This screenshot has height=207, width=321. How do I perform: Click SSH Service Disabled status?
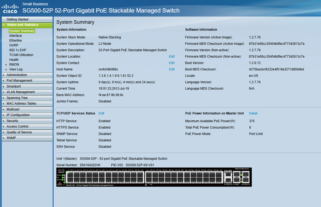pyautogui.click(x=105, y=147)
